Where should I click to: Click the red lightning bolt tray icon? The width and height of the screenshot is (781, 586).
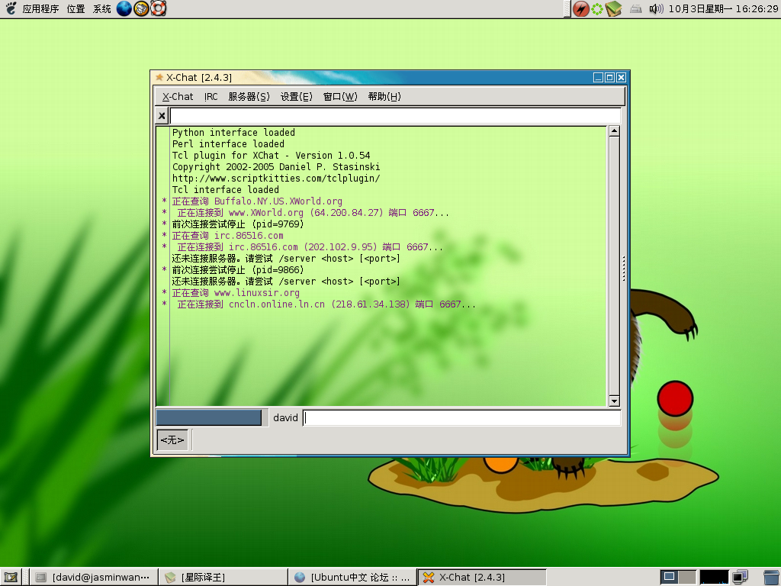coord(580,9)
